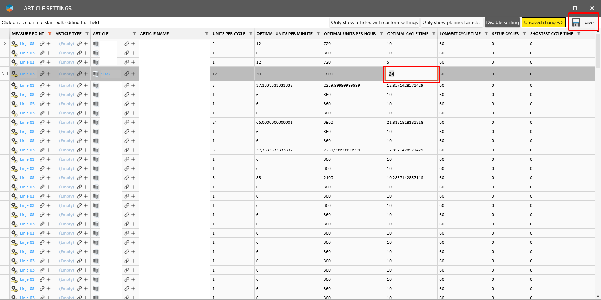Toggle Only show planned articles filter

(x=451, y=22)
